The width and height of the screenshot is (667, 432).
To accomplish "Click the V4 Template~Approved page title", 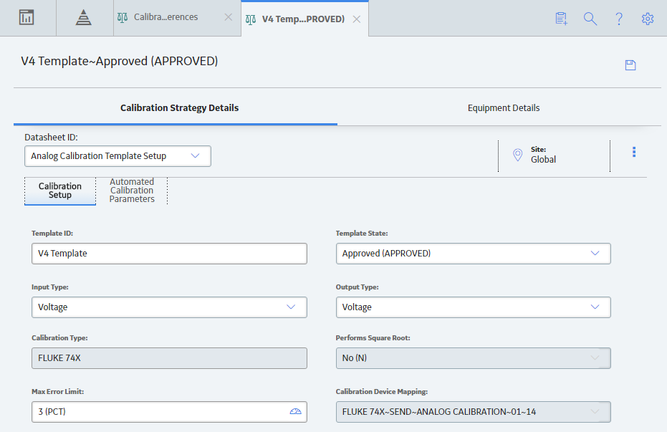I will click(120, 61).
